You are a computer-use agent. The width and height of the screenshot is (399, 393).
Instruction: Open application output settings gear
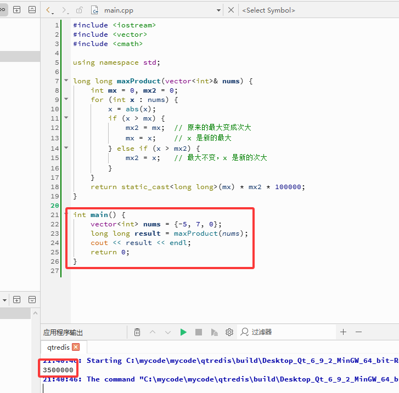pyautogui.click(x=229, y=332)
